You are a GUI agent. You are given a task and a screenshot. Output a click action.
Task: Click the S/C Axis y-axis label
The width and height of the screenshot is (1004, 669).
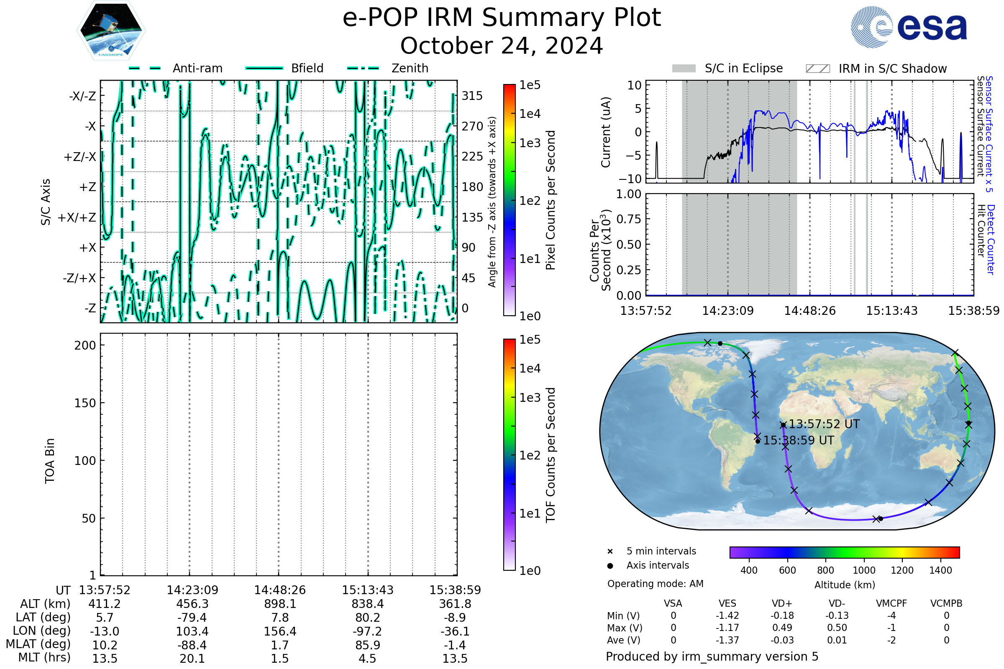click(x=46, y=202)
